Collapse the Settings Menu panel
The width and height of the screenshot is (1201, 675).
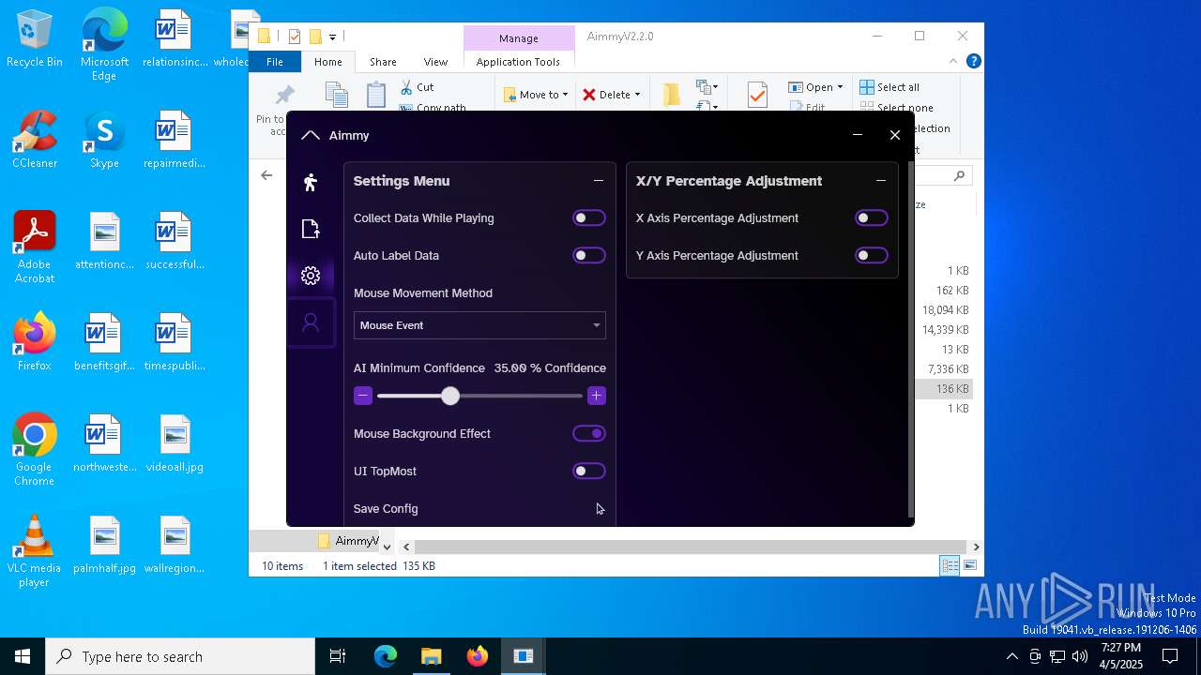click(599, 181)
